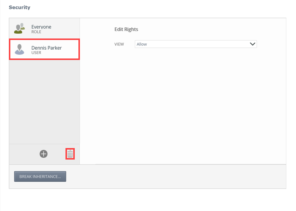
Task: Click the Everyone group avatar icon
Action: [x=20, y=29]
